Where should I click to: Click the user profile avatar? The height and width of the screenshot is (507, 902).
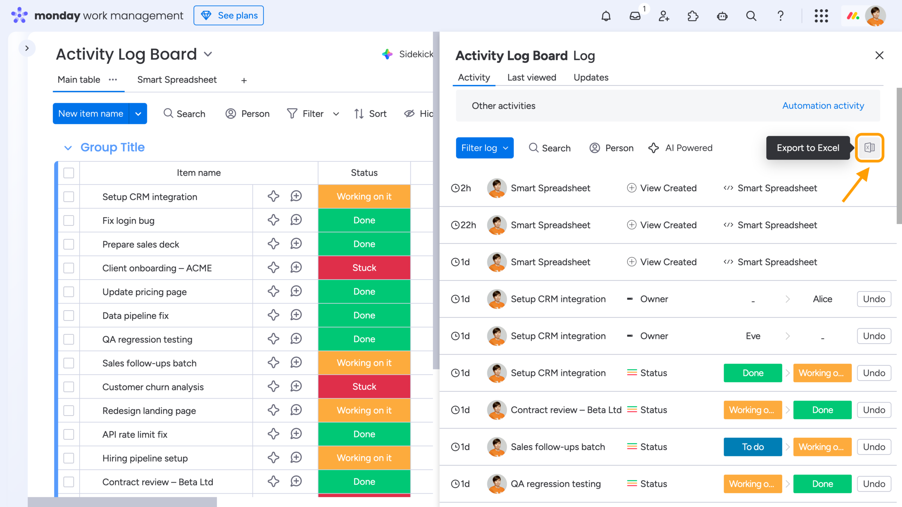tap(875, 16)
